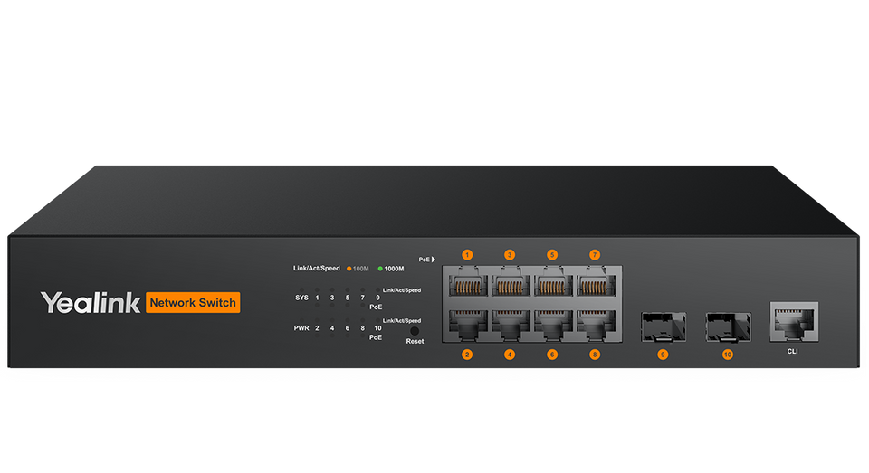Select the orange Network Switch label
This screenshot has height=473, width=869.
click(193, 302)
